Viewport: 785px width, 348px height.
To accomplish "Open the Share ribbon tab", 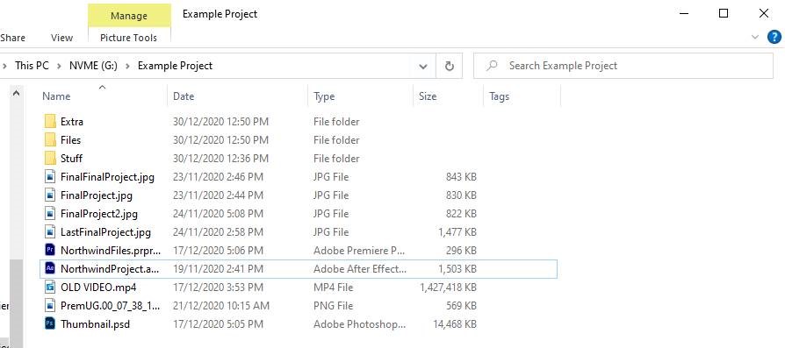I will pyautogui.click(x=13, y=38).
